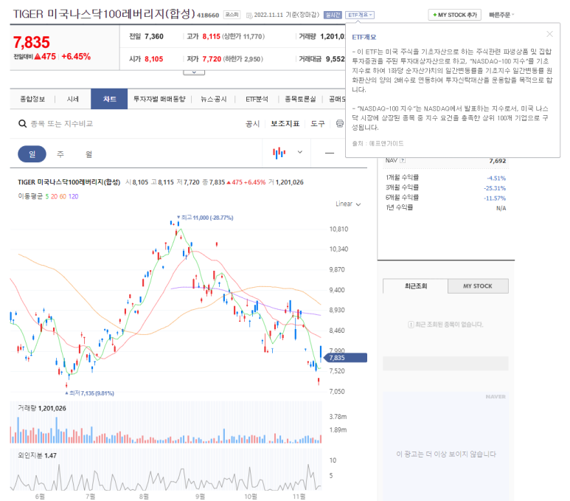Click the green plus in MY STOCK 추가
Viewport: 570px width, 501px height.
435,15
